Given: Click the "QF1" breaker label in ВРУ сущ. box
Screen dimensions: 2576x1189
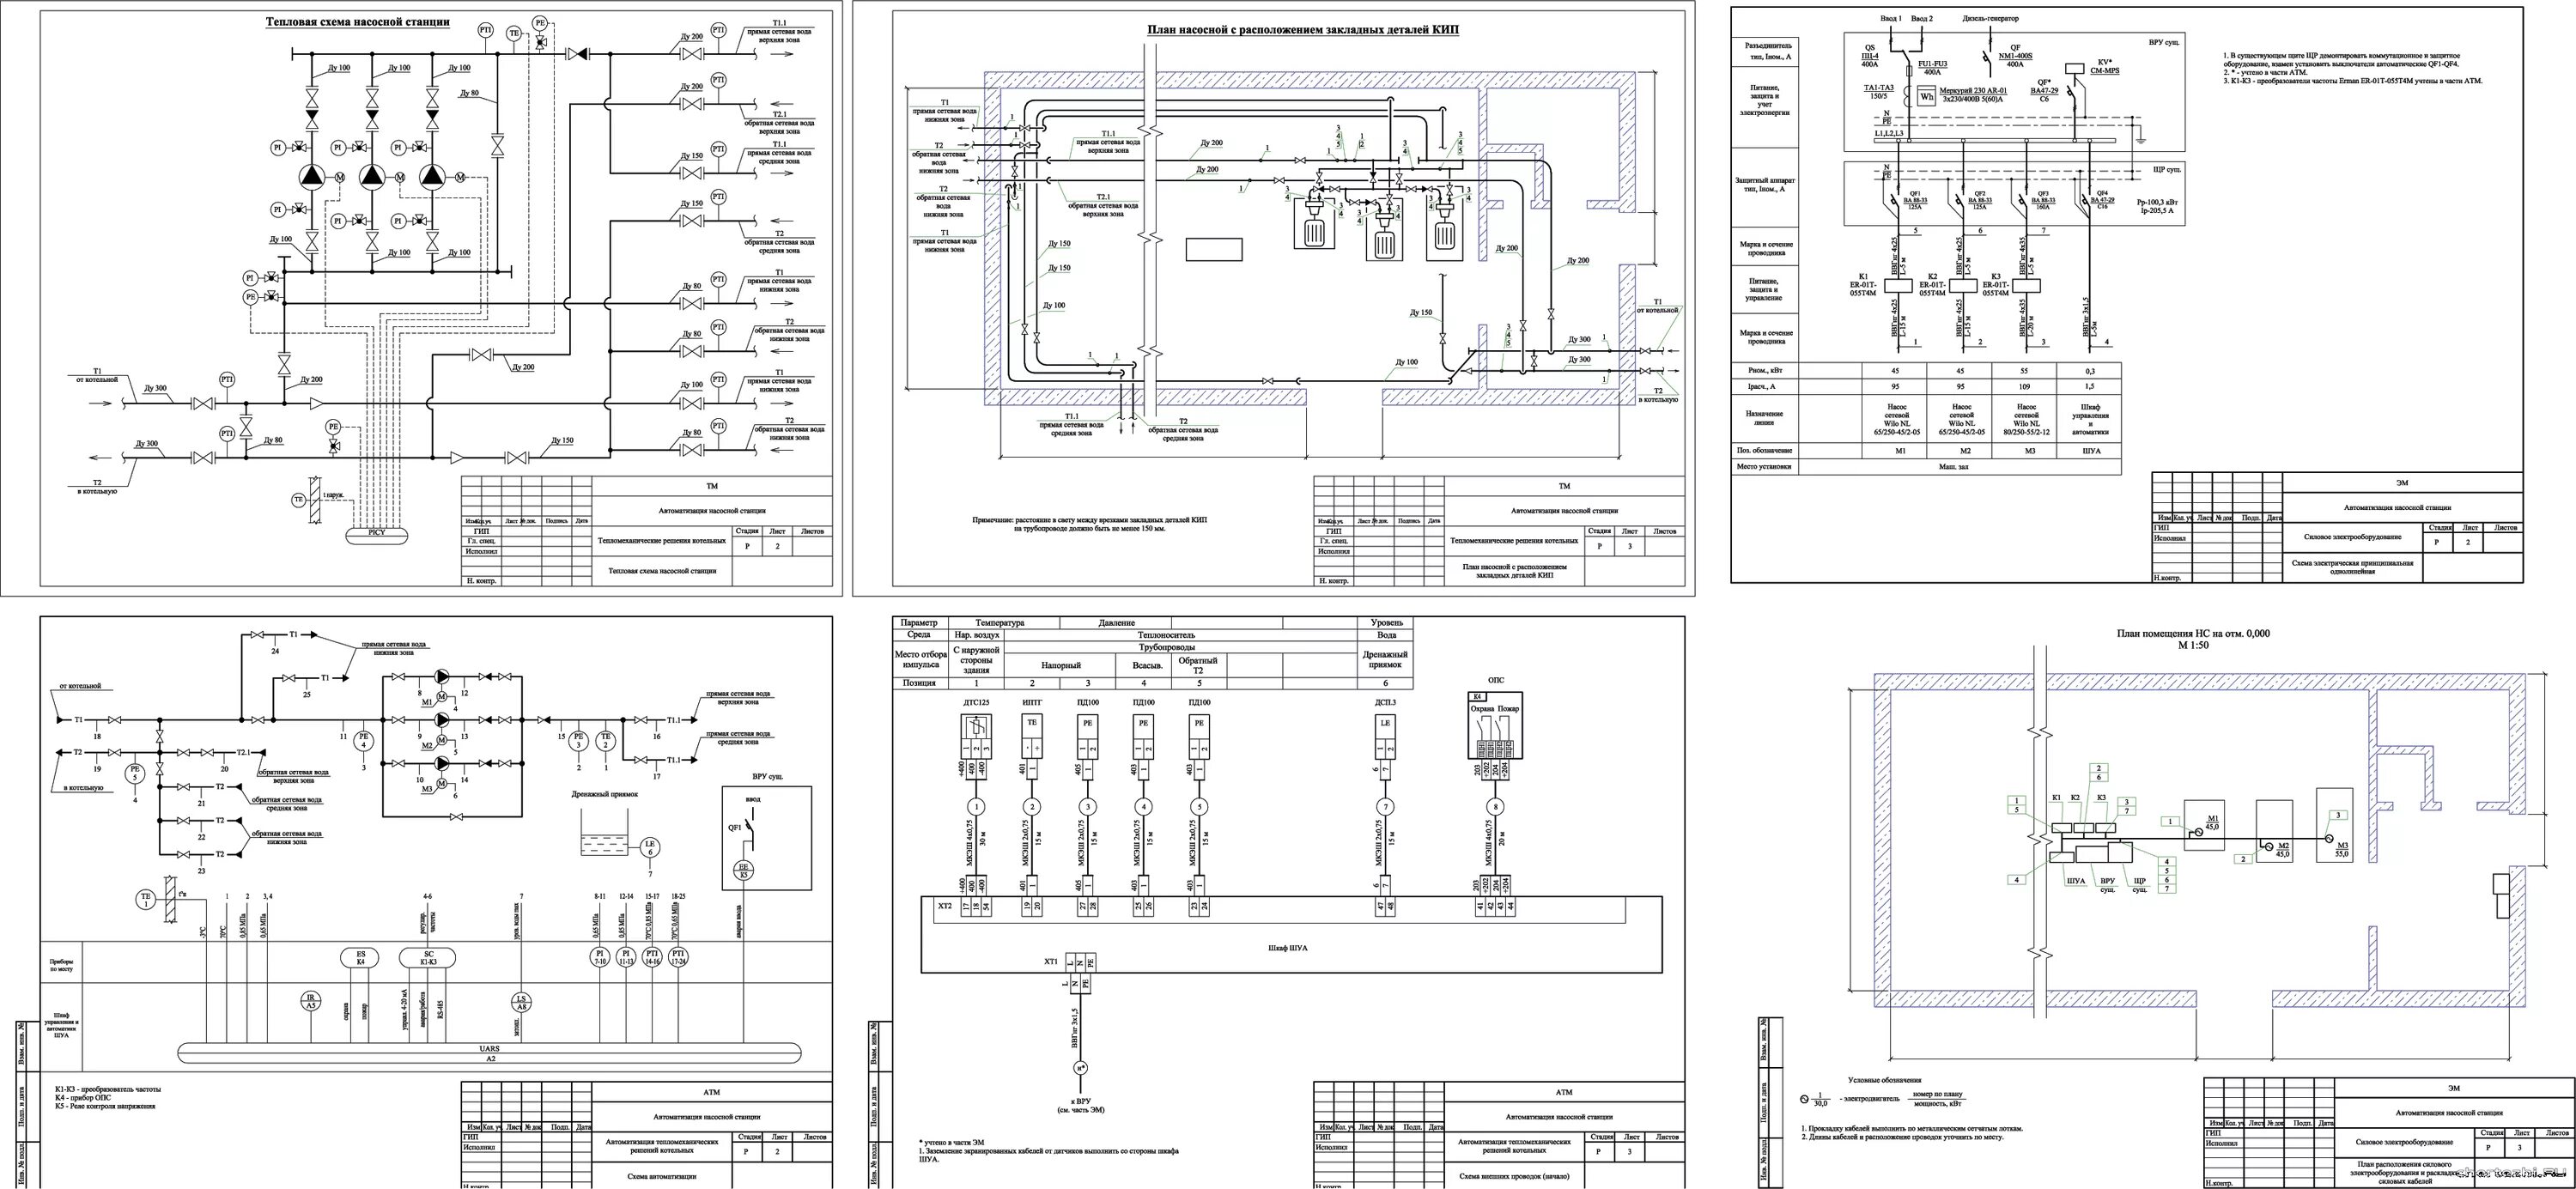Looking at the screenshot, I should [x=736, y=827].
